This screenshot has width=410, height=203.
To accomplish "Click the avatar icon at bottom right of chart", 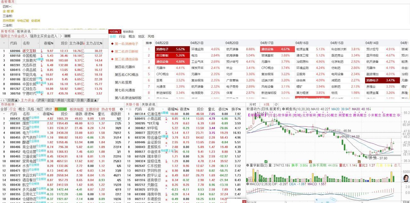I will click(x=405, y=179).
